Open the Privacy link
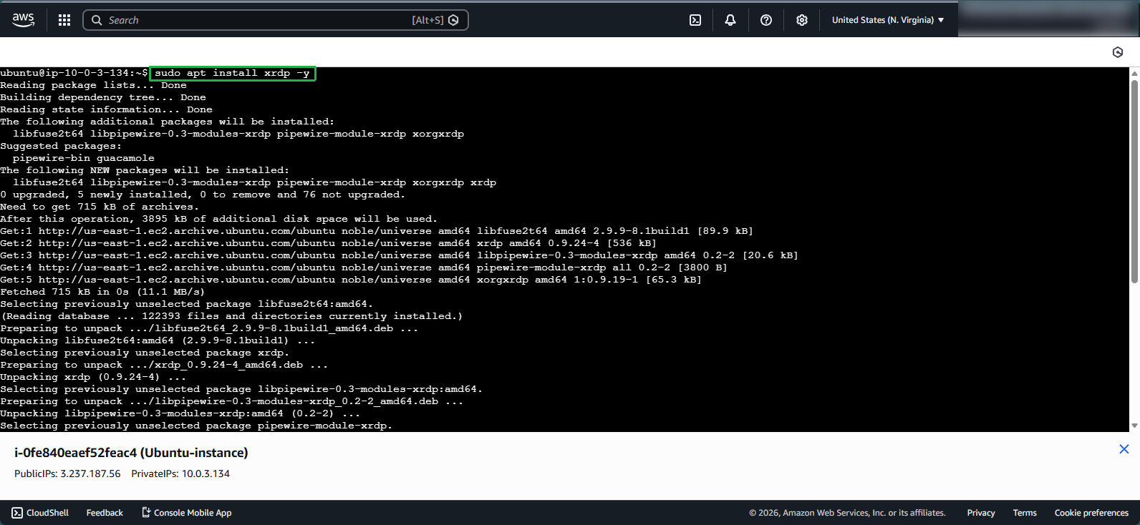The height and width of the screenshot is (525, 1140). pos(981,513)
